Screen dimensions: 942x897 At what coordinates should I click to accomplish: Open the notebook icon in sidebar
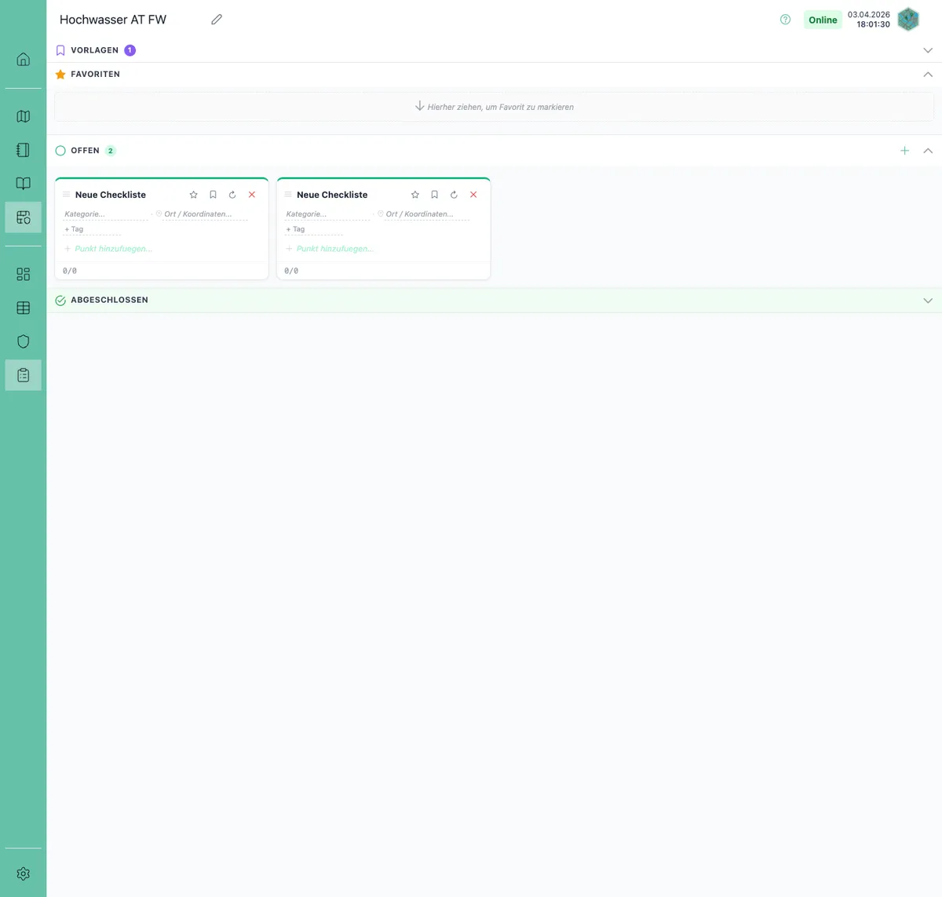tap(24, 150)
